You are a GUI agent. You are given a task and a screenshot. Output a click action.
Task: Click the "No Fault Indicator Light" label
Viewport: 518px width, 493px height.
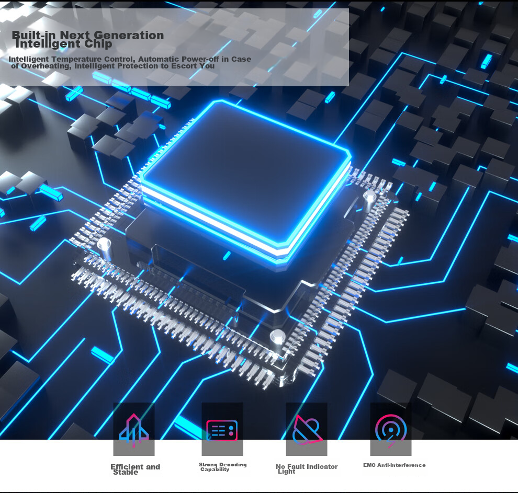pos(307,468)
